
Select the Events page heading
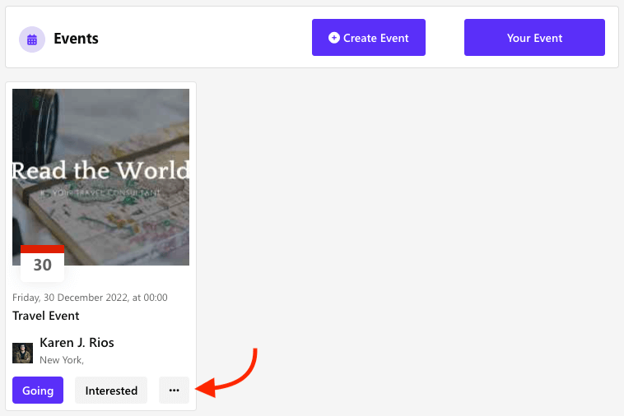76,39
